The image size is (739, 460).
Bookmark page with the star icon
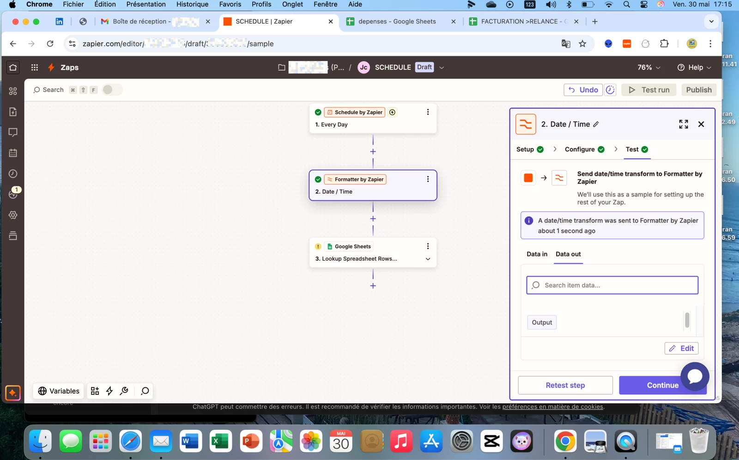pos(582,43)
